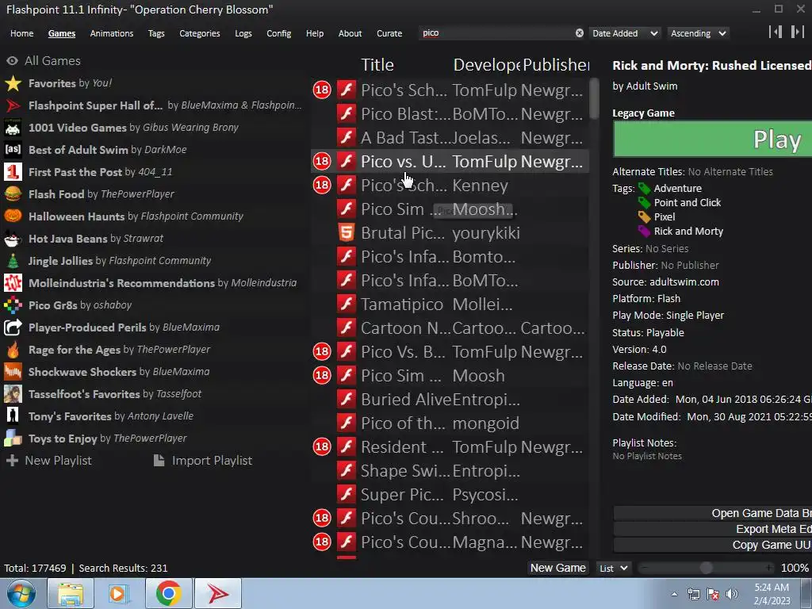Open the Shockwave Shockers playlist icon
This screenshot has width=812, height=609.
tap(13, 372)
